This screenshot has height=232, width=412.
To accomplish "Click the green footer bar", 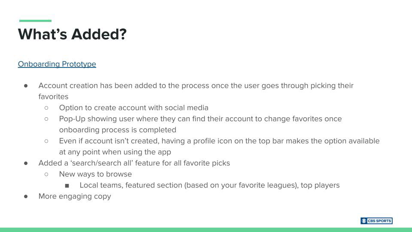I will (x=206, y=230).
